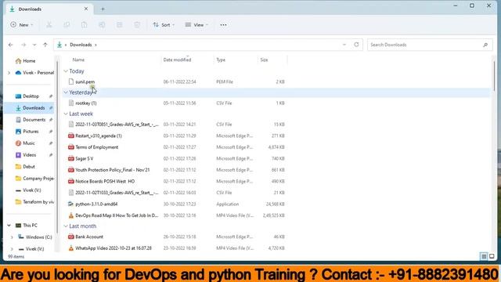This screenshot has width=501, height=282.
Task: Open the New dropdown button
Action: click(22, 24)
